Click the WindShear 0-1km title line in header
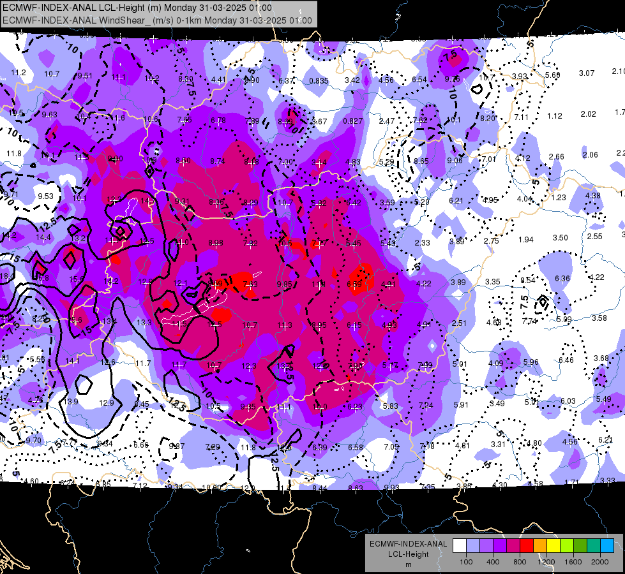 157,20
